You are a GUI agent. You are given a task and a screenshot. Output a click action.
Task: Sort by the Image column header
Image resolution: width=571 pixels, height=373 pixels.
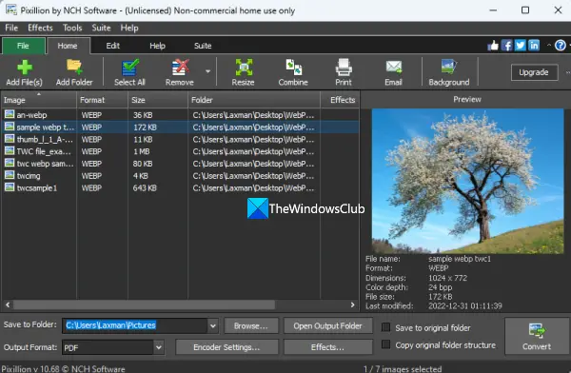38,100
